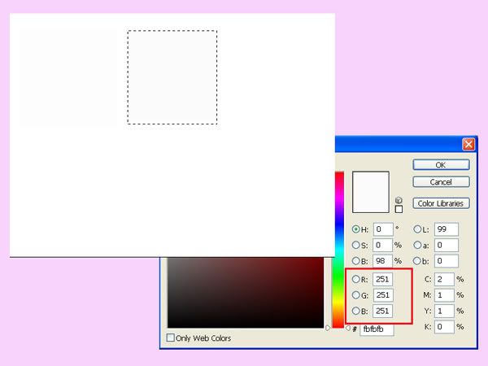The height and width of the screenshot is (366, 488).
Task: Select the G (green) radio button
Action: tap(356, 295)
